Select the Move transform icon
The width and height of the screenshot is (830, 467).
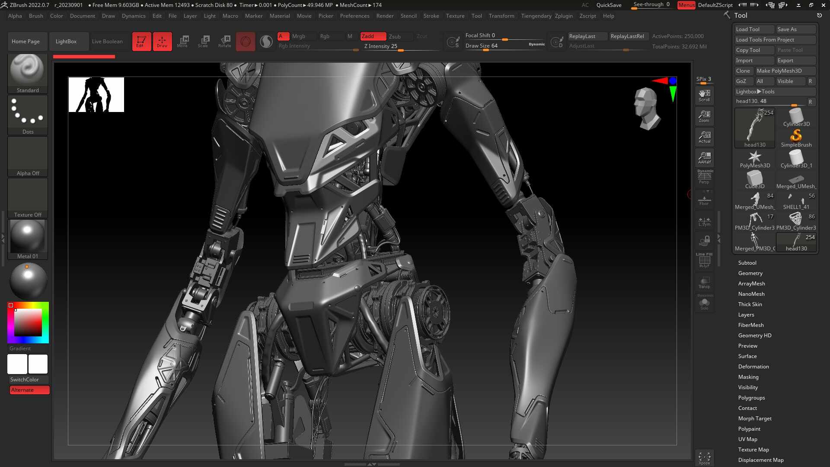182,42
